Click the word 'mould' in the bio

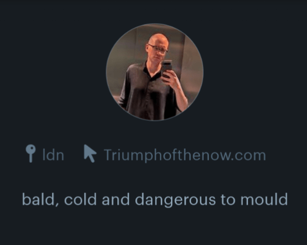(x=264, y=199)
